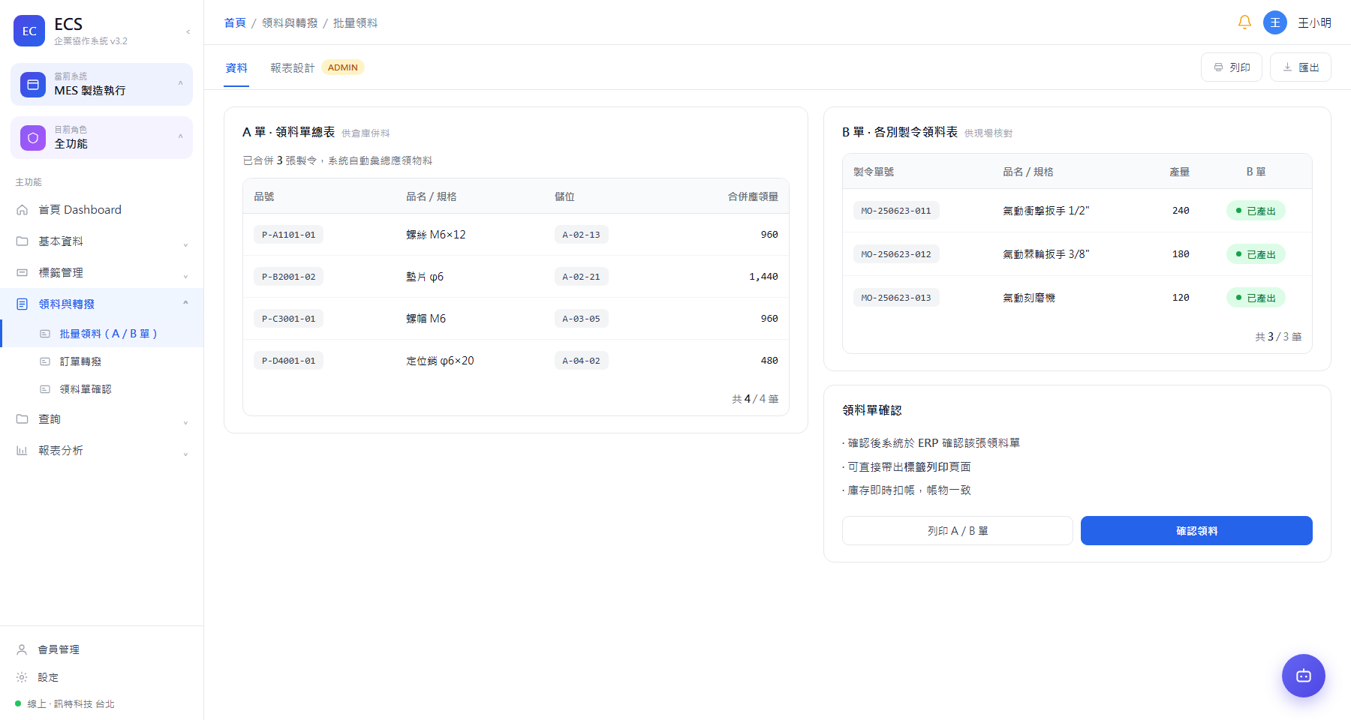Click the 查詢 folder icon
1351x720 pixels.
tap(23, 419)
